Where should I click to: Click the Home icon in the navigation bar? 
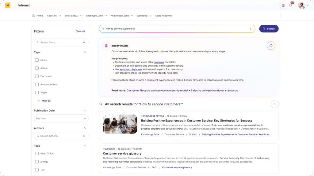(33, 16)
